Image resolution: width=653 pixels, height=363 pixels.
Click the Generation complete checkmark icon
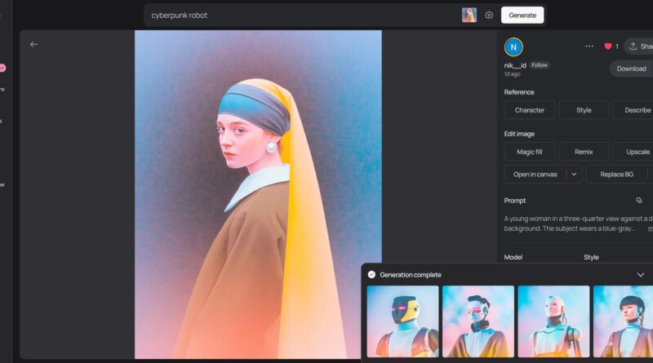371,274
